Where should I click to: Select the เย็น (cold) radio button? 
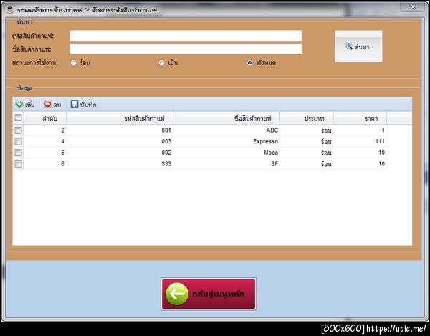[x=161, y=63]
